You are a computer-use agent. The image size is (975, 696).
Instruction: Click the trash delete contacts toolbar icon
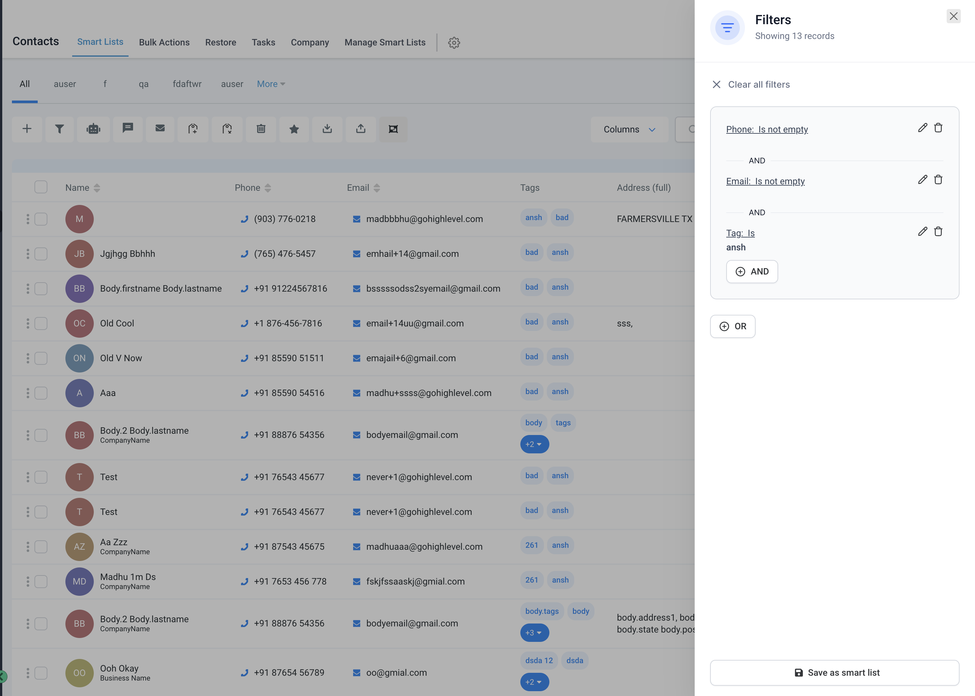point(261,129)
